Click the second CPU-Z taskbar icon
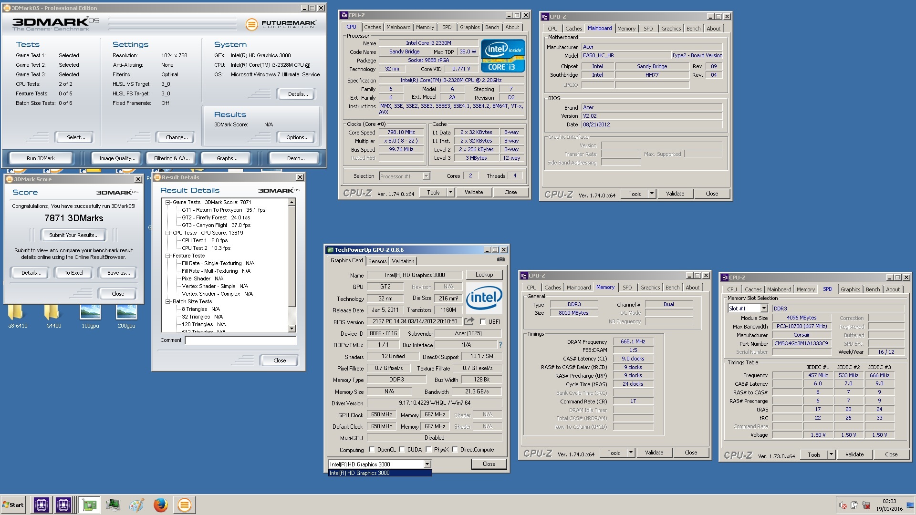The image size is (916, 515). pos(63,505)
